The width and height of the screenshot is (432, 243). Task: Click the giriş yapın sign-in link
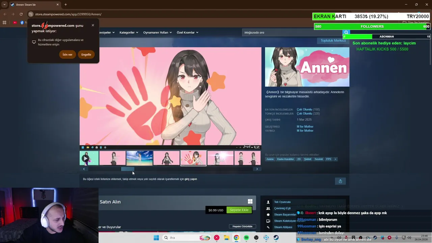pos(191,179)
